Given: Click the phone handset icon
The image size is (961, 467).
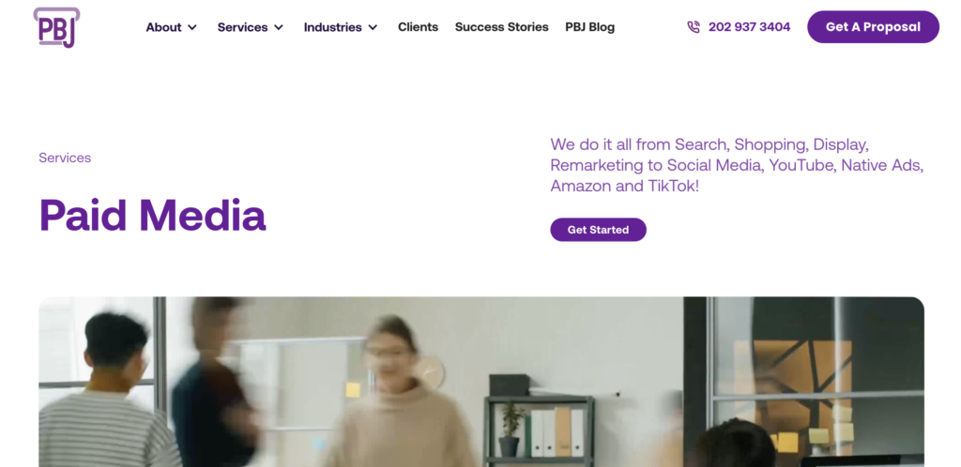Looking at the screenshot, I should (694, 27).
